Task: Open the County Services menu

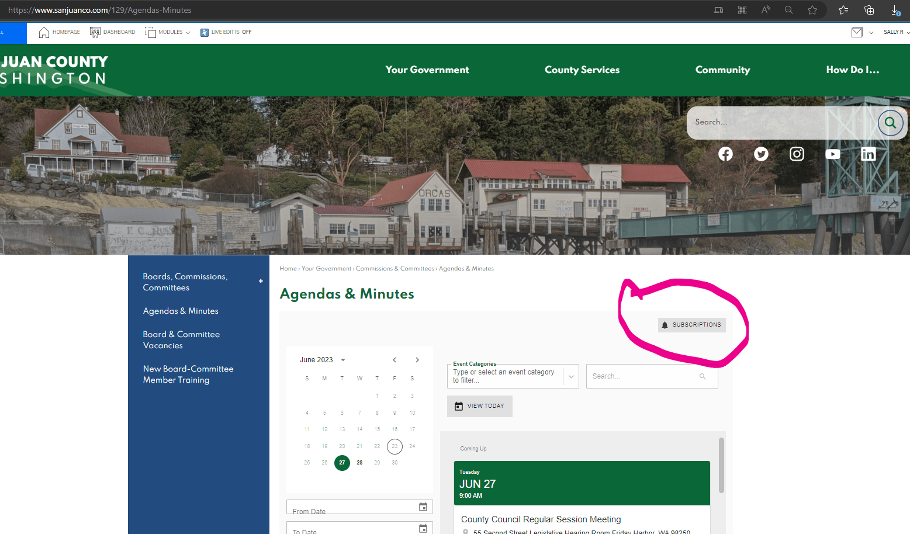Action: (x=582, y=70)
